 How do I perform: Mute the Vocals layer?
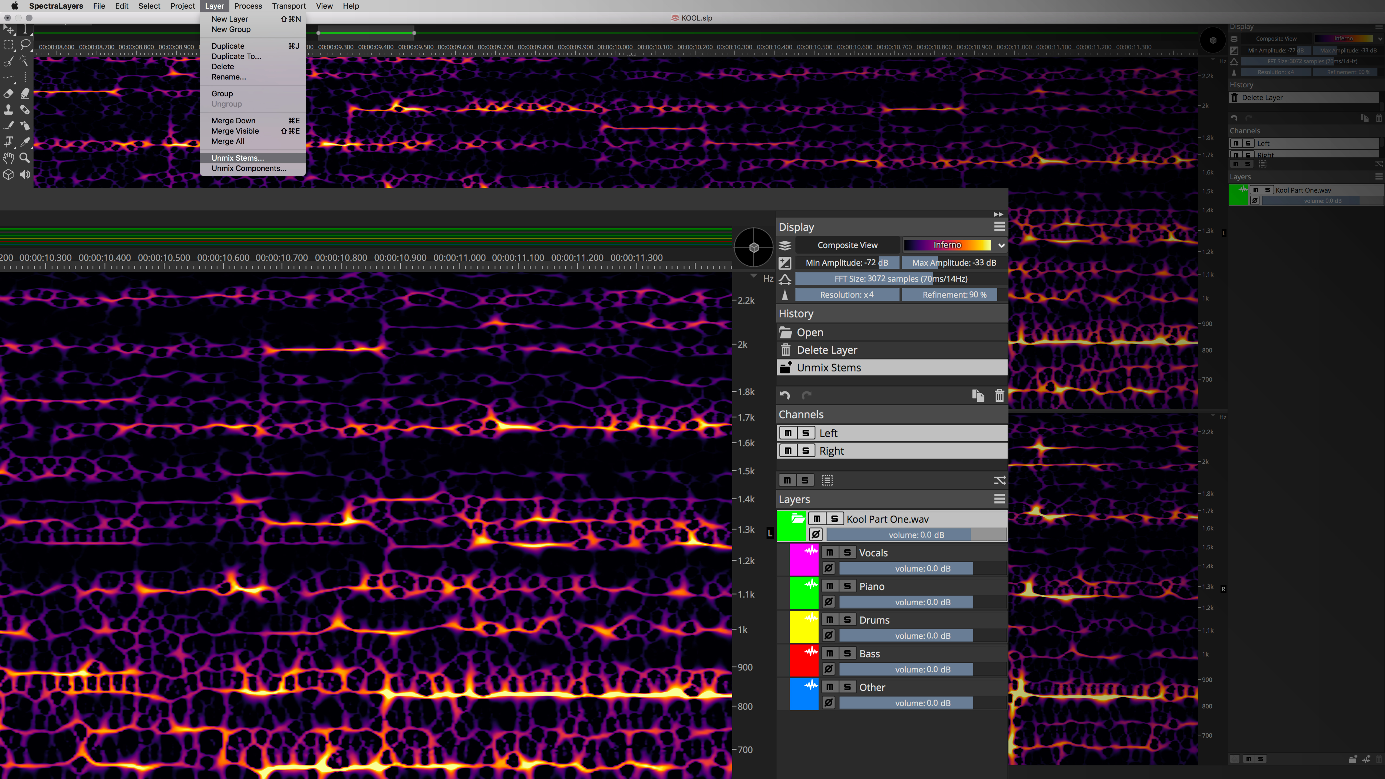[x=830, y=553]
